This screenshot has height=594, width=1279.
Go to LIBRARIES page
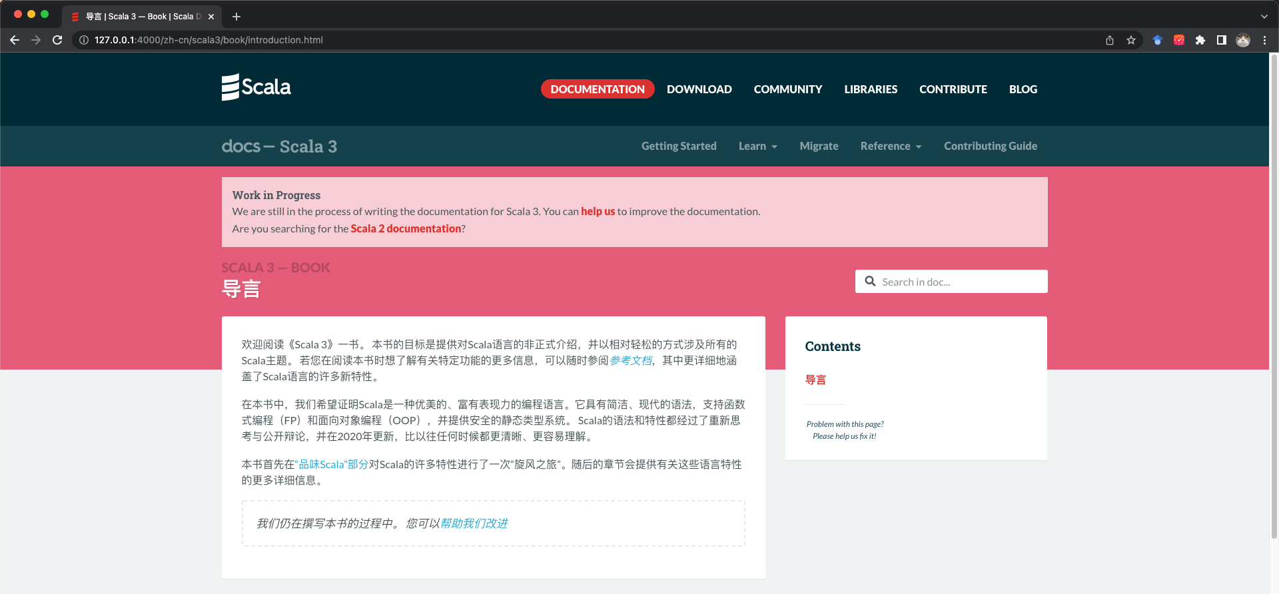click(871, 89)
